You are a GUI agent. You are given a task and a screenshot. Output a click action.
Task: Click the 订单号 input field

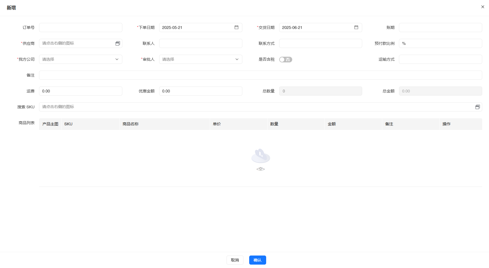pyautogui.click(x=81, y=28)
